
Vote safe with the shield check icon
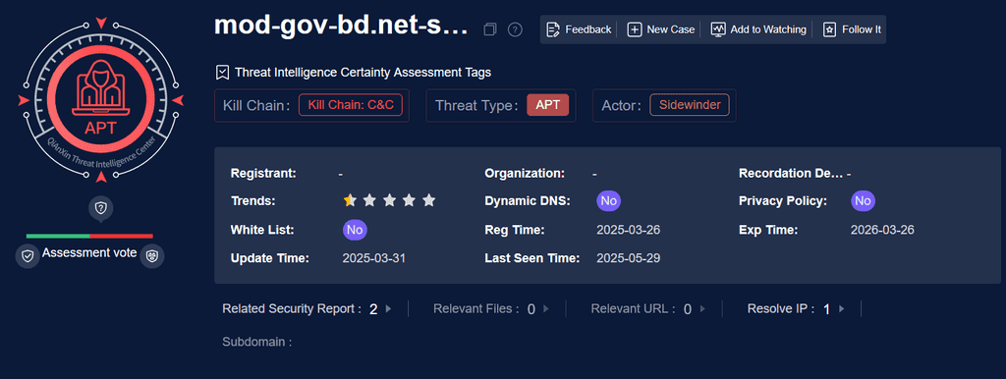click(27, 256)
